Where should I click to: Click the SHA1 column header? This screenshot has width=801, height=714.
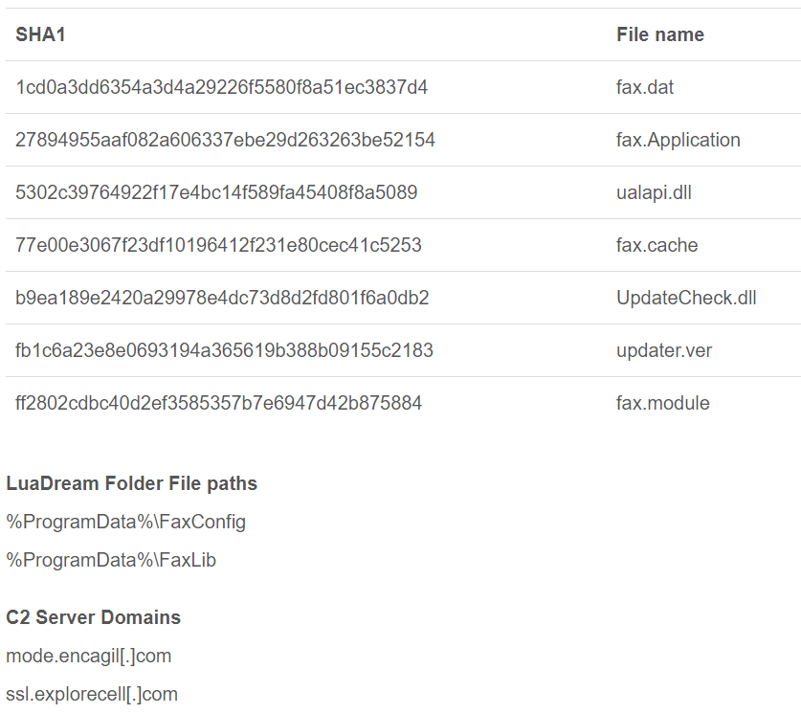coord(40,35)
